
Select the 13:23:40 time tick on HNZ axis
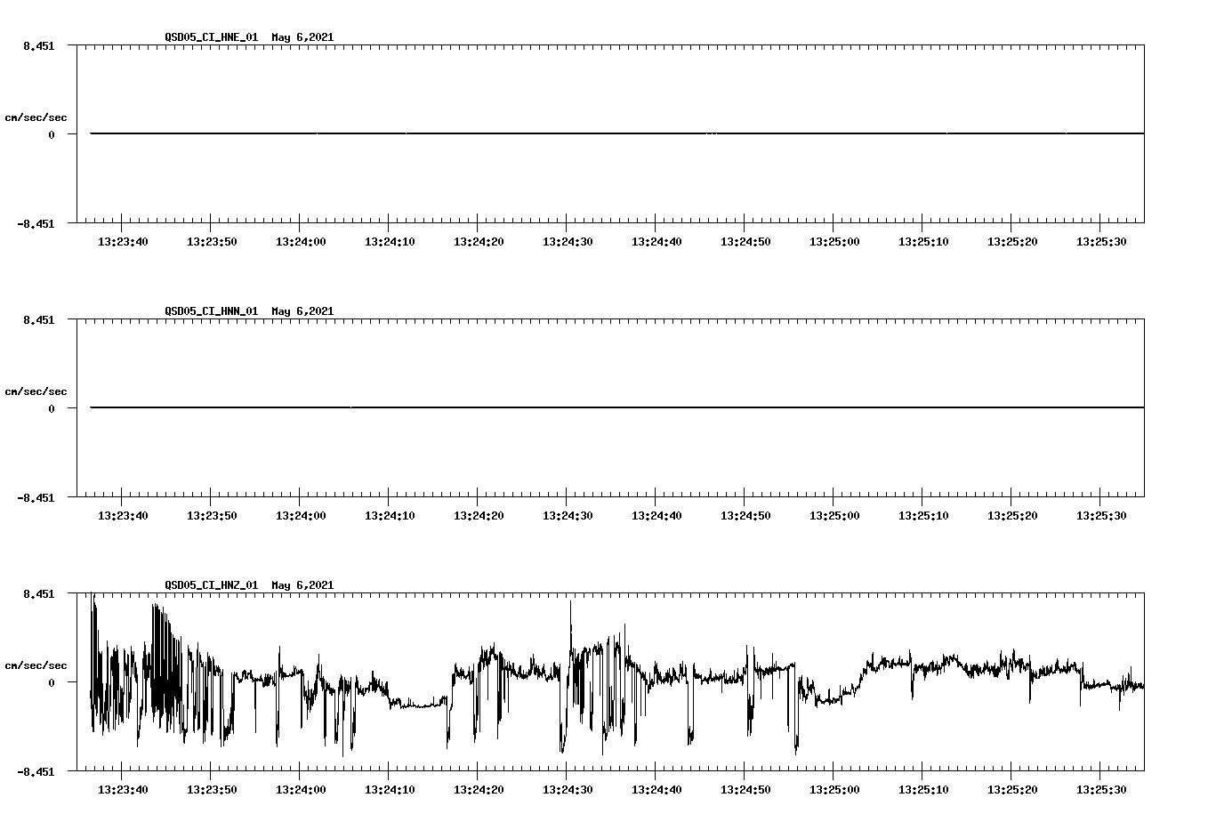pyautogui.click(x=125, y=787)
